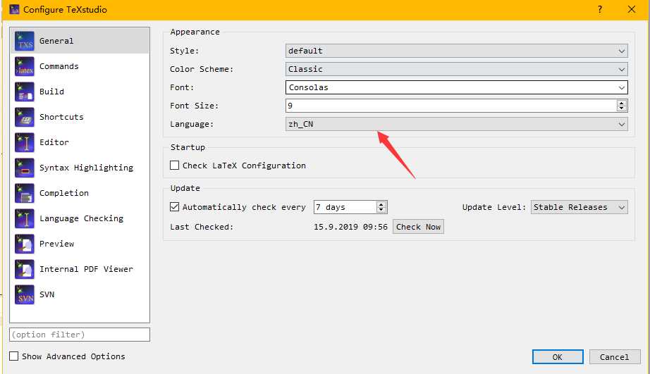Open the SVN section label
650x374 pixels.
[47, 294]
